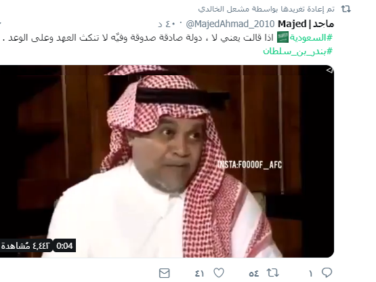Open the tweet's more-options caret
The width and height of the screenshot is (376, 282).
point(1,24)
